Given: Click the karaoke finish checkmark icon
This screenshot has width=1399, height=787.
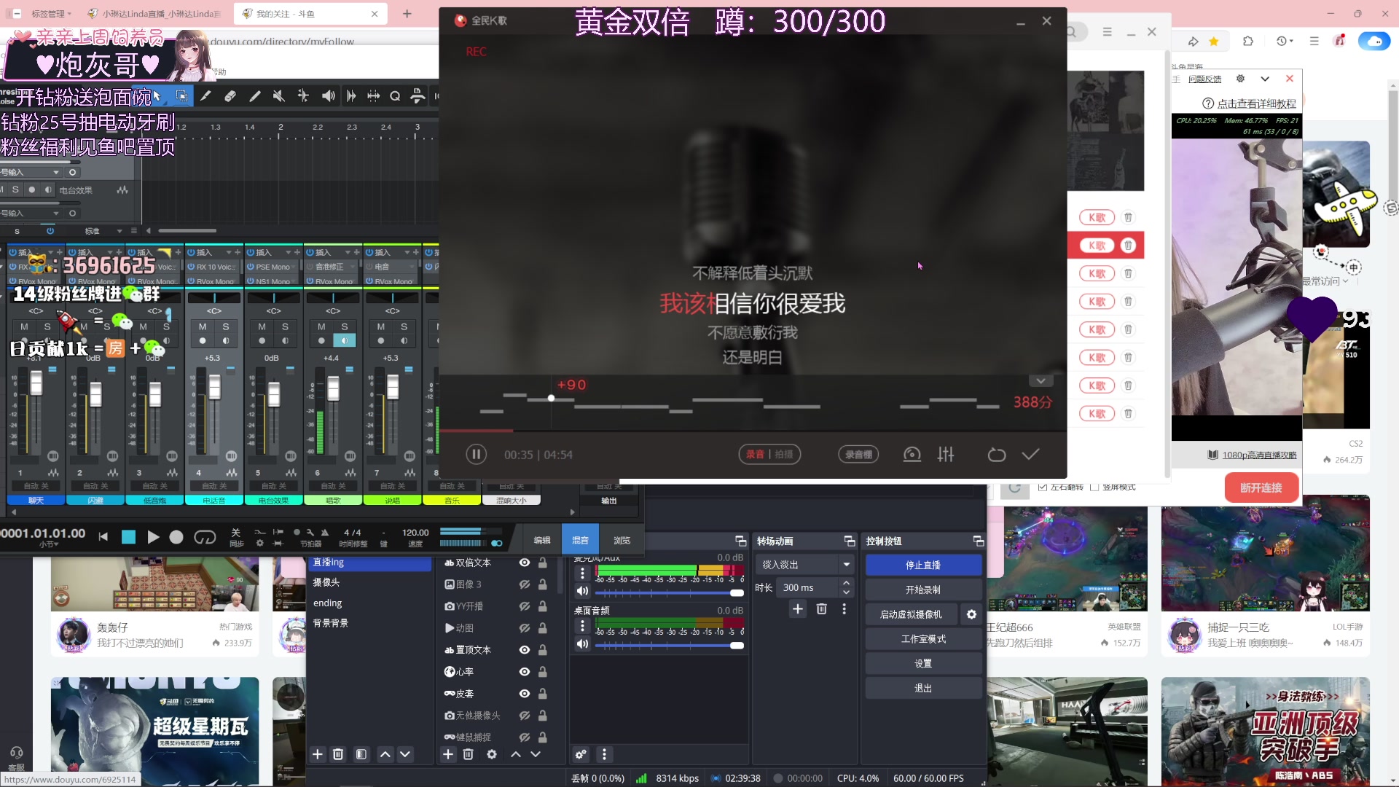Looking at the screenshot, I should (1030, 454).
